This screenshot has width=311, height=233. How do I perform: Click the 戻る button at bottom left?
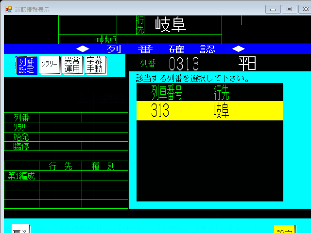point(20,229)
